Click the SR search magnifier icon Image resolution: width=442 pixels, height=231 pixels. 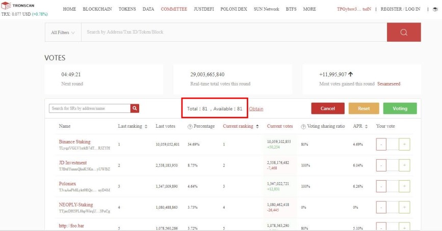(135, 108)
